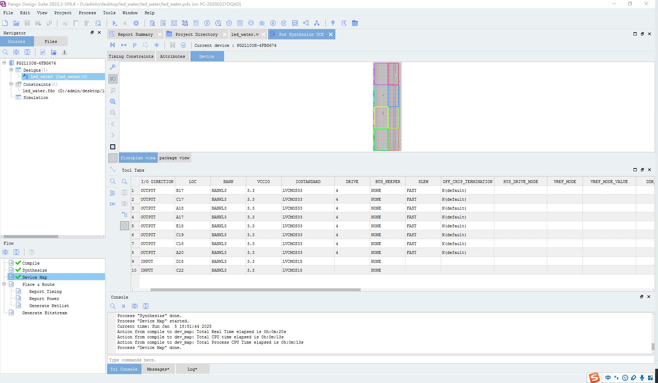658x383 pixels.
Task: Toggle the I/O display button
Action: (x=113, y=79)
